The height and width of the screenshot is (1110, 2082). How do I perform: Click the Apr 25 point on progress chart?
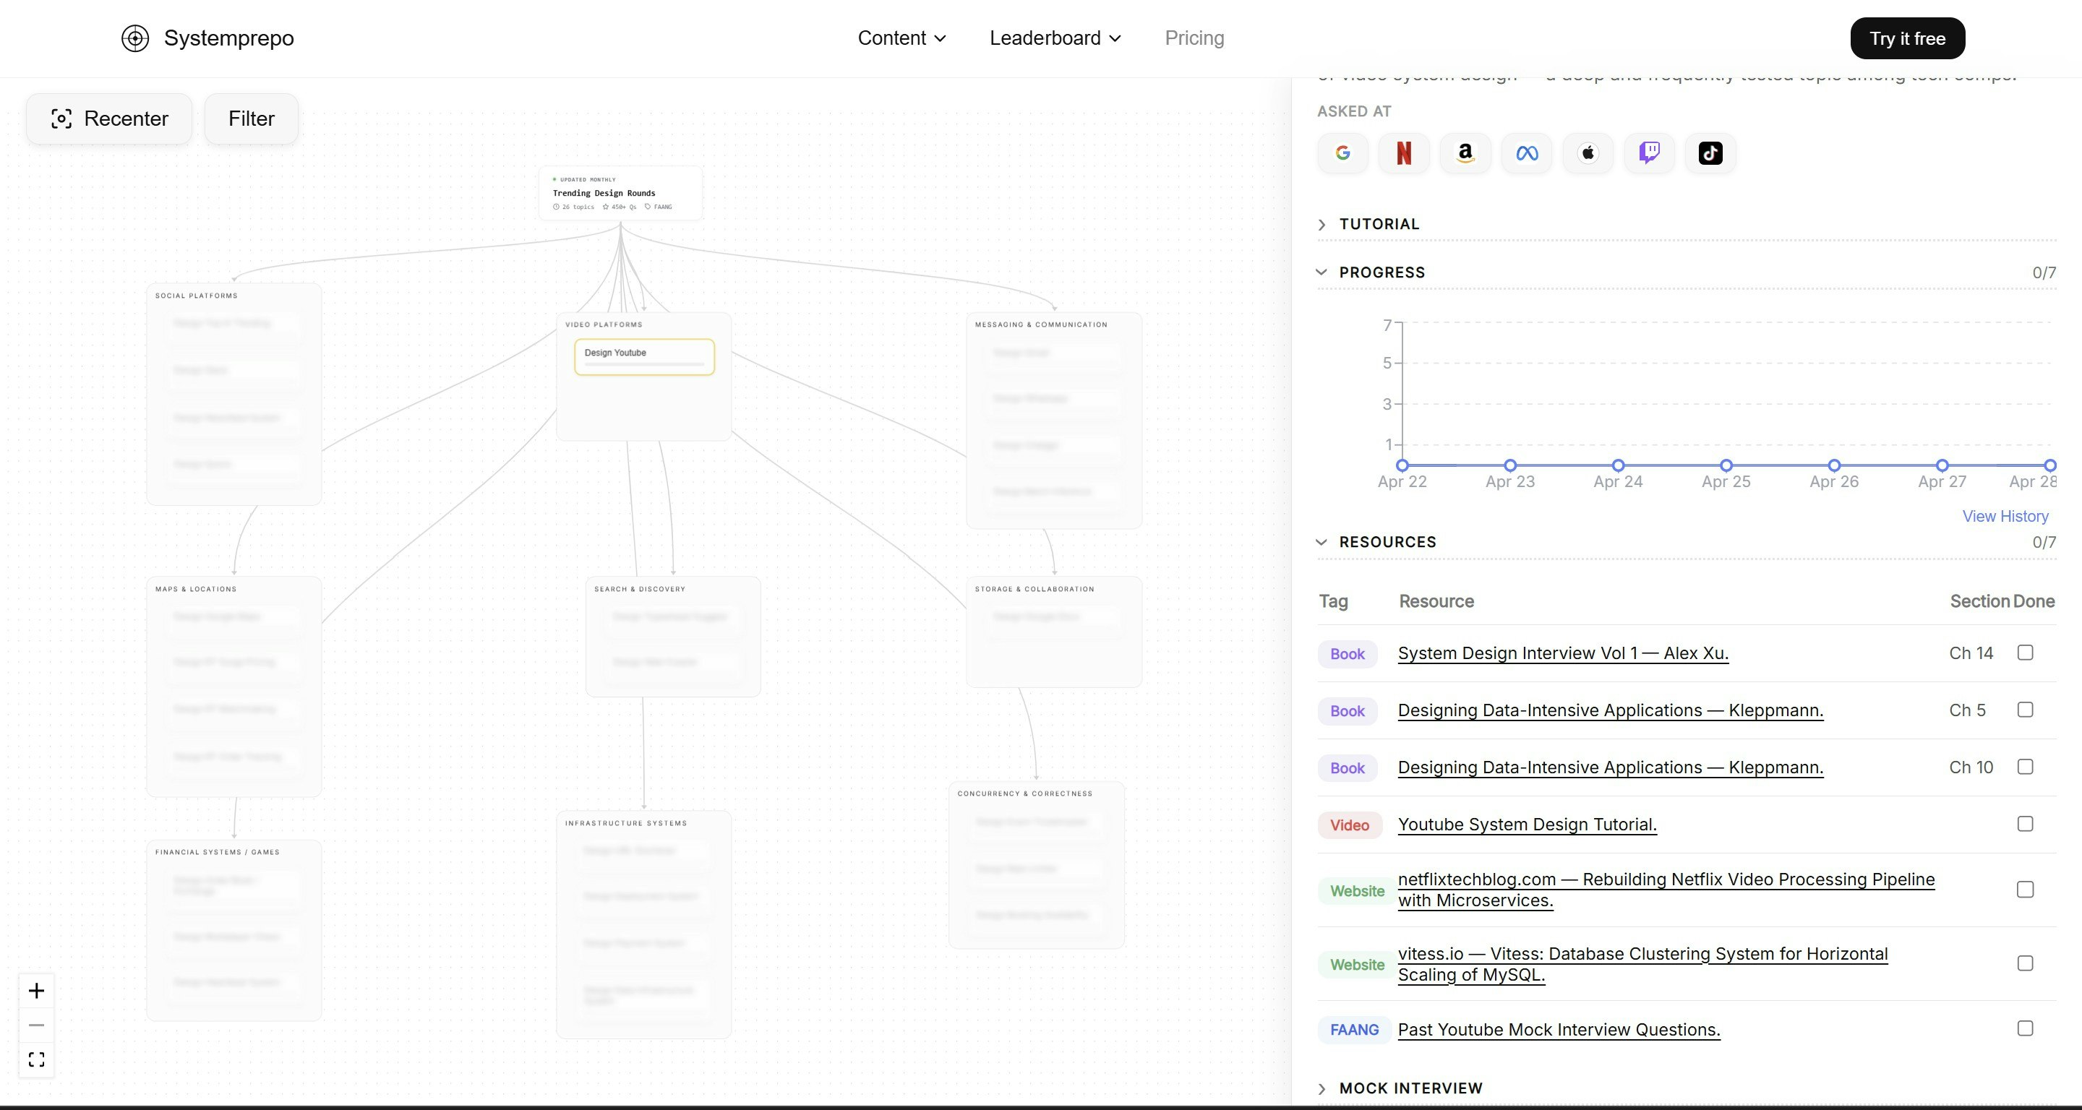pos(1726,465)
